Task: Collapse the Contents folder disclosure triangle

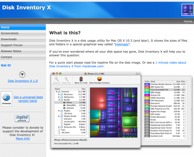Action: tap(57, 92)
